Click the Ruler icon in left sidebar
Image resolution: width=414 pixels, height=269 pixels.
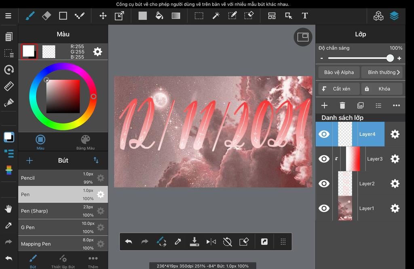(9, 86)
